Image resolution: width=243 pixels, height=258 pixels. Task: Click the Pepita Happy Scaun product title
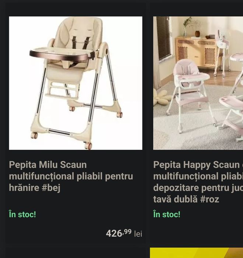pos(198,182)
